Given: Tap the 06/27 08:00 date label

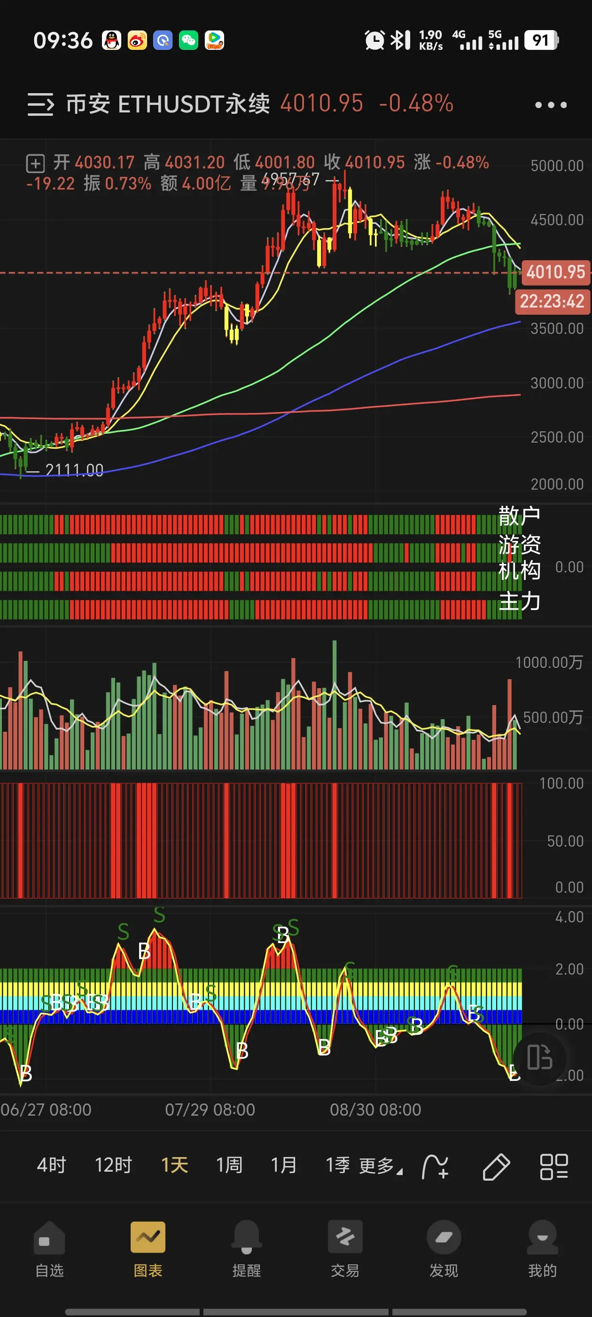Looking at the screenshot, I should click(46, 1110).
